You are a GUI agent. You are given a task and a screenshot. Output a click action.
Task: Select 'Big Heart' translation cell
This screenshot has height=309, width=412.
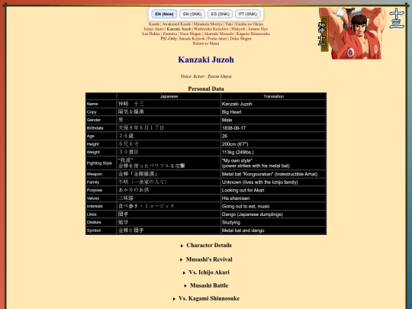click(273, 112)
